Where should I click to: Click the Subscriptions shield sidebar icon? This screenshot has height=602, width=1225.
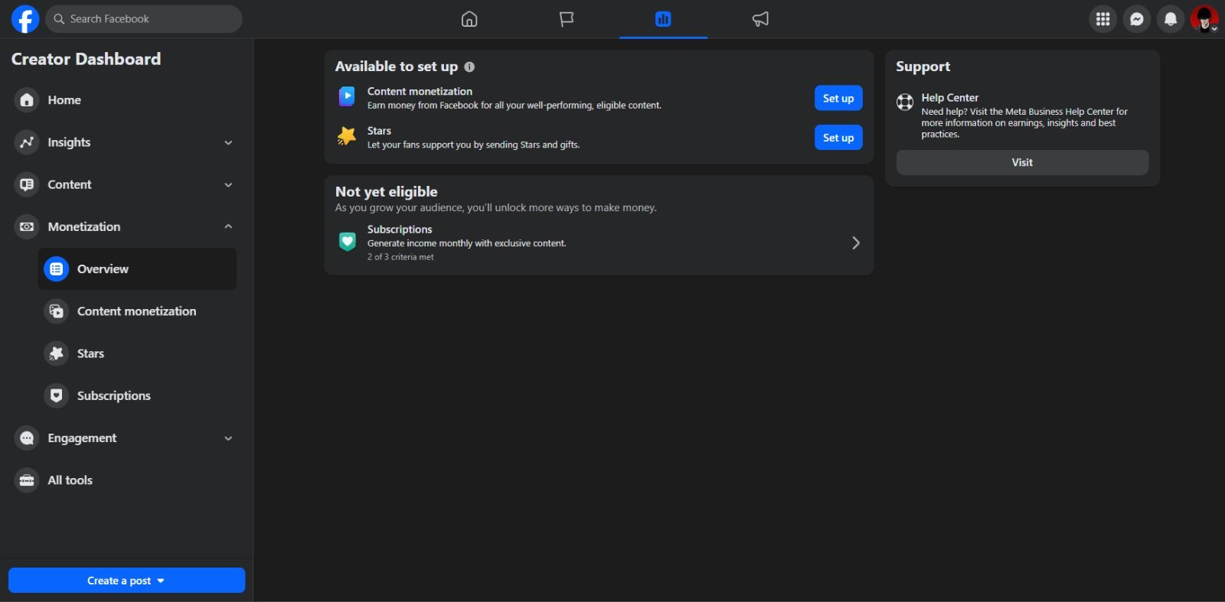pyautogui.click(x=56, y=395)
